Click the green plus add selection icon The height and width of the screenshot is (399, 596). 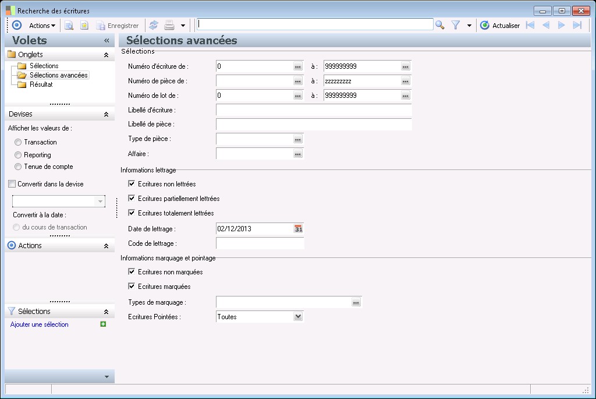[x=103, y=324]
